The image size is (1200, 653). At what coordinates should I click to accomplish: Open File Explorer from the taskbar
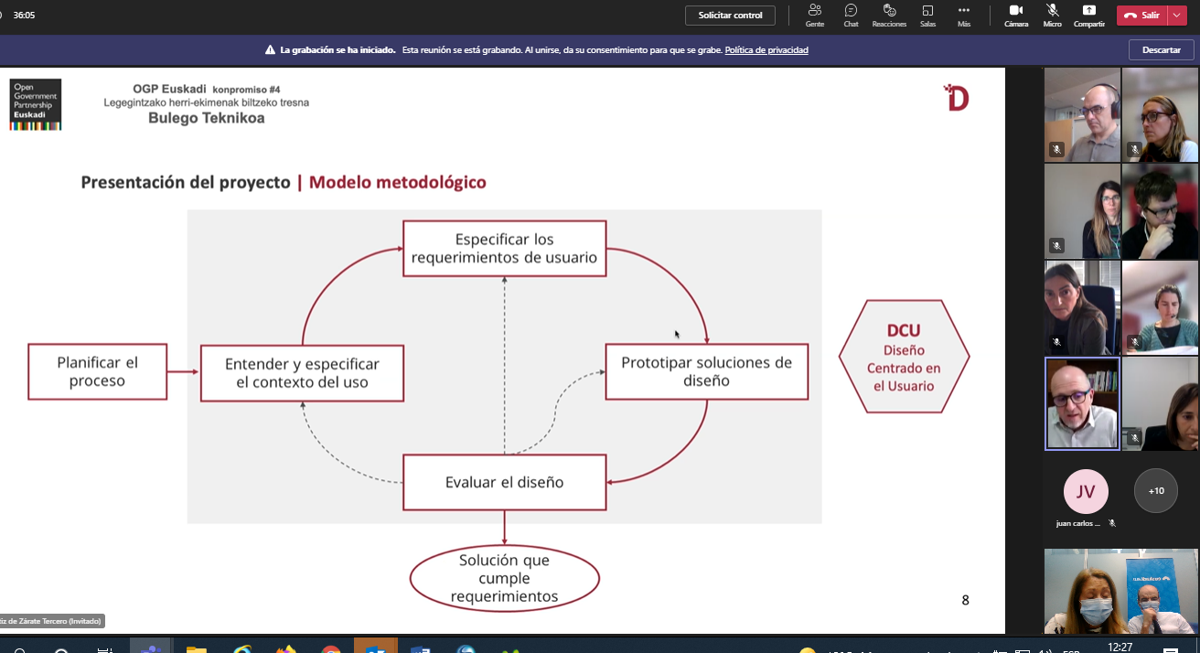(196, 648)
